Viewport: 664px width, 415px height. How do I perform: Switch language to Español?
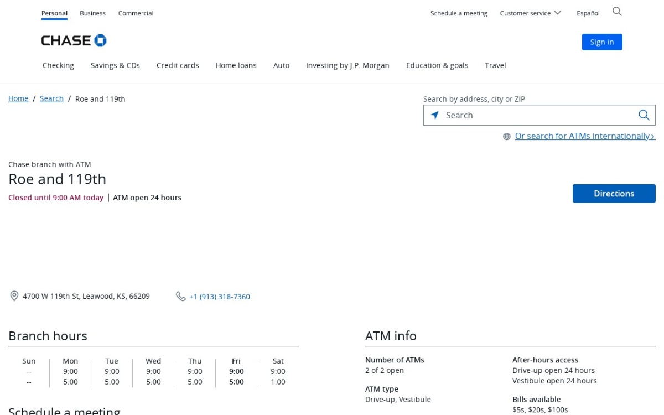click(588, 13)
